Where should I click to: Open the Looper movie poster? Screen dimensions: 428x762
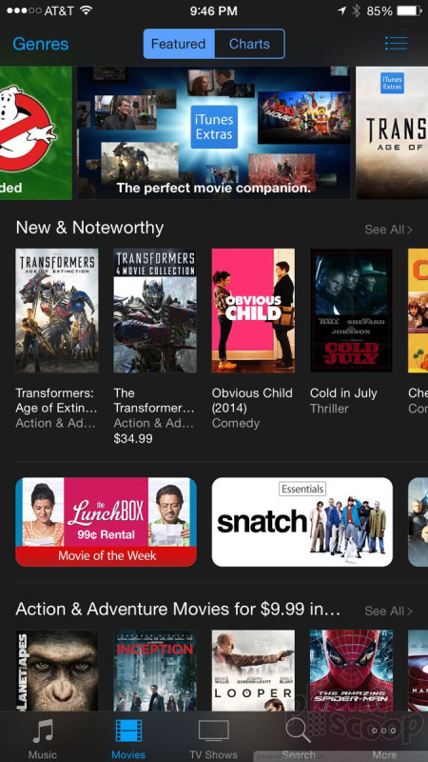[x=253, y=671]
